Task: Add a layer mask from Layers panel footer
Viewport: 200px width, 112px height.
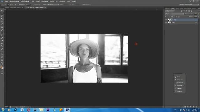Action: pos(185,107)
